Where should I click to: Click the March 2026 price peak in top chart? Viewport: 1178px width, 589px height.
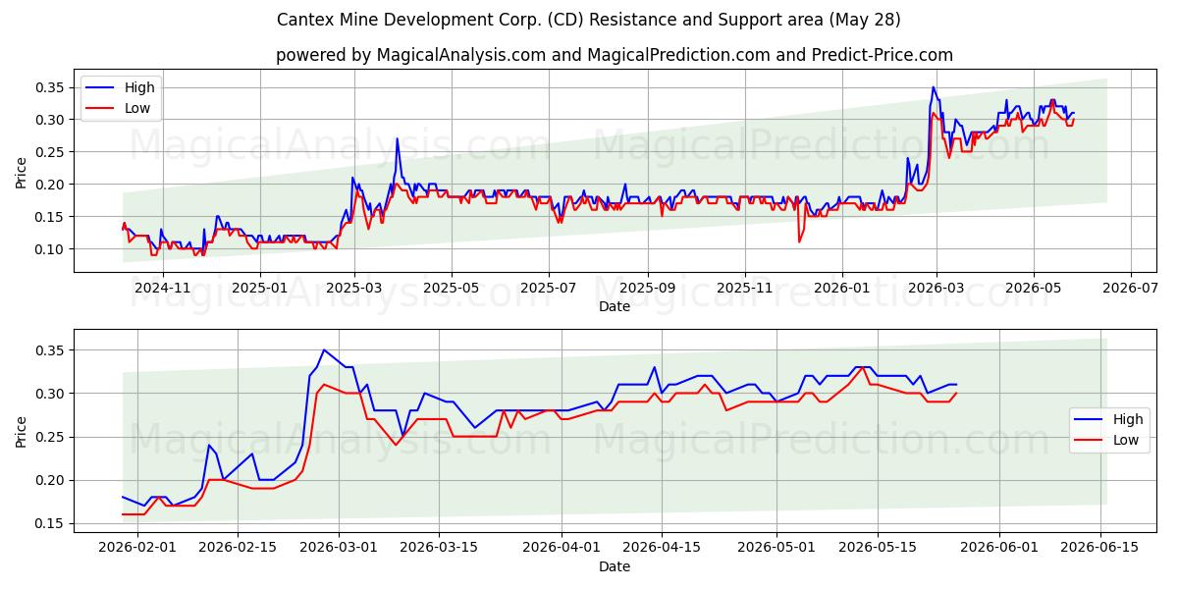(934, 87)
